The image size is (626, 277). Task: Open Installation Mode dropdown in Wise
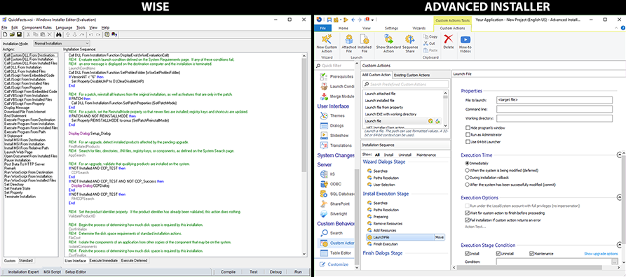[x=62, y=43]
